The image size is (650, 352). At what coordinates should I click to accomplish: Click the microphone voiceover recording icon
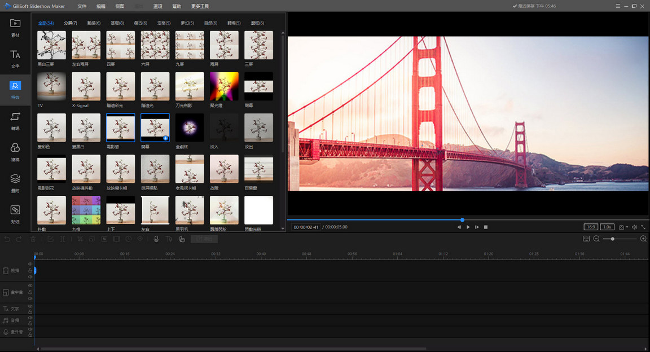(x=156, y=239)
